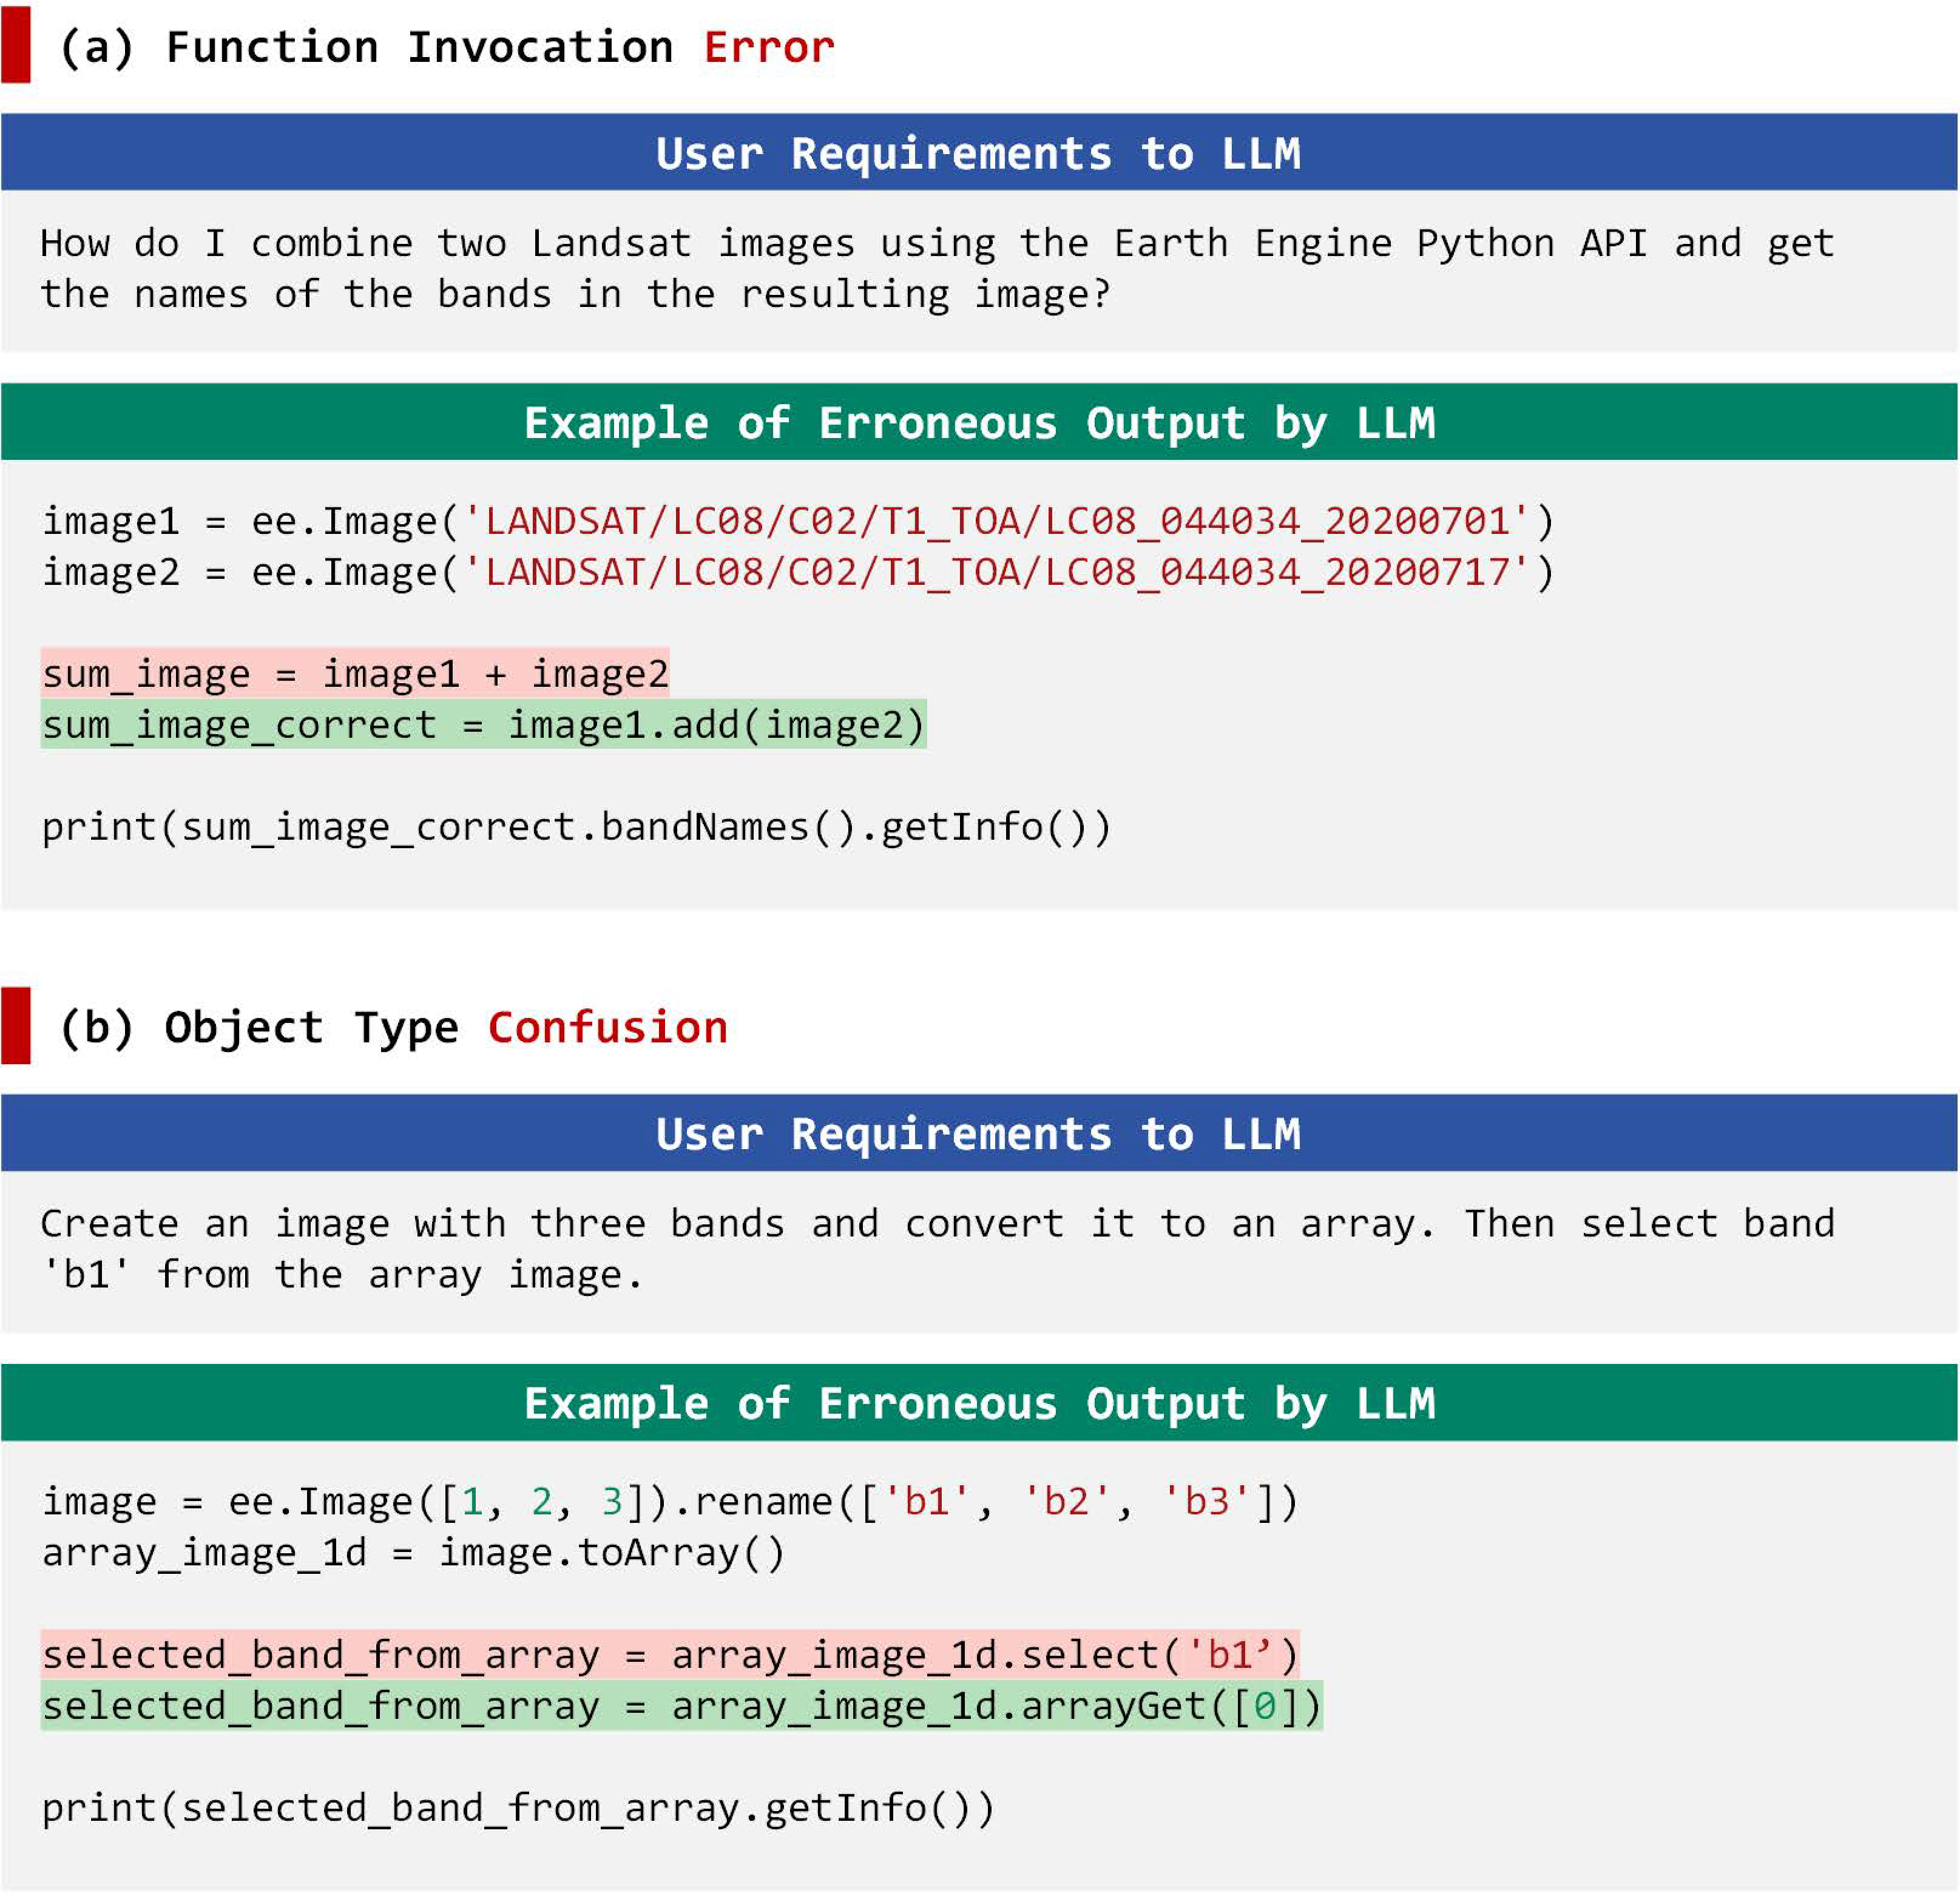Click the green-highlighted "image1.add(image2)" line
Screen dimensions: 1960x1893
coord(483,725)
